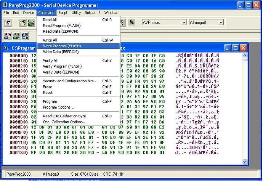Close the inner hex file window
This screenshot has width=263, height=181.
click(243, 48)
